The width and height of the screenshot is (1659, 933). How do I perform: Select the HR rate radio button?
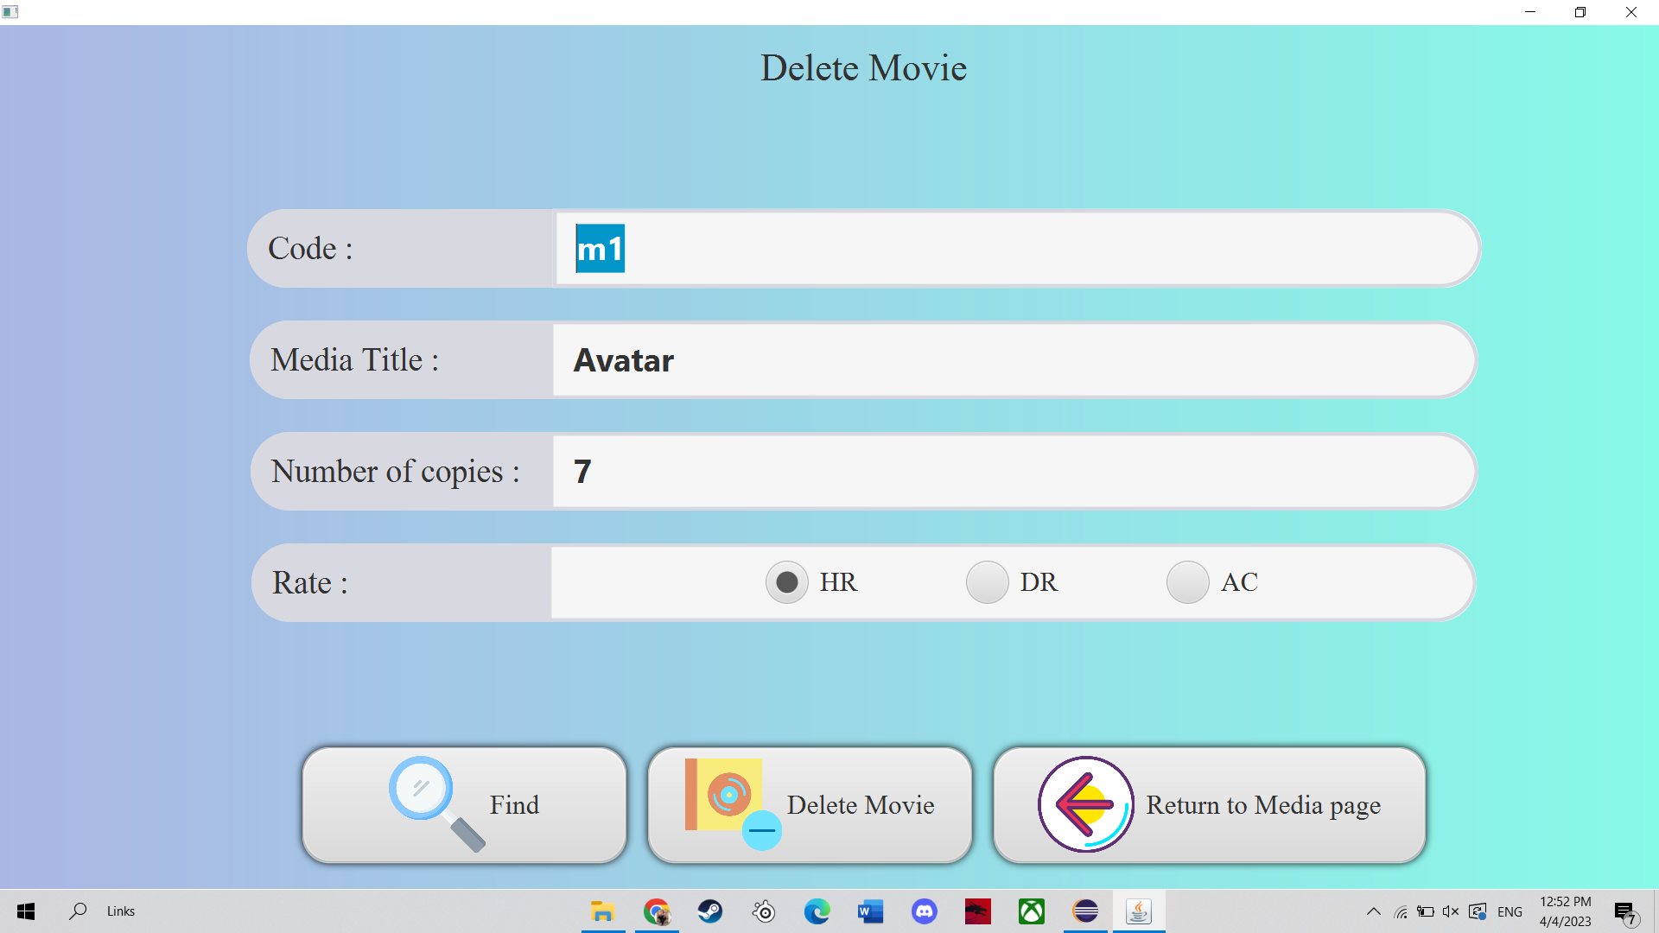click(x=786, y=582)
